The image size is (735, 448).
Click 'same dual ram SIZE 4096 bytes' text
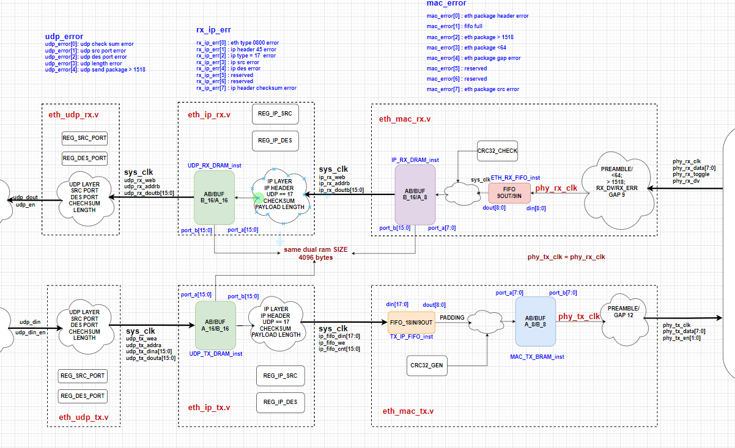[314, 254]
